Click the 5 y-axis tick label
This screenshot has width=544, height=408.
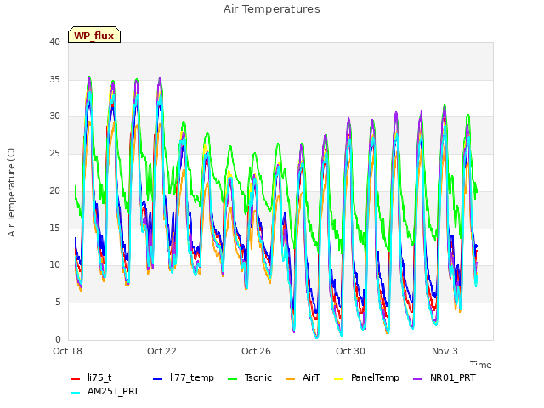coord(58,303)
